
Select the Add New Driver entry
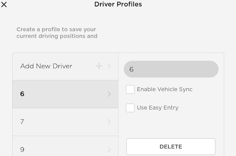click(46, 66)
